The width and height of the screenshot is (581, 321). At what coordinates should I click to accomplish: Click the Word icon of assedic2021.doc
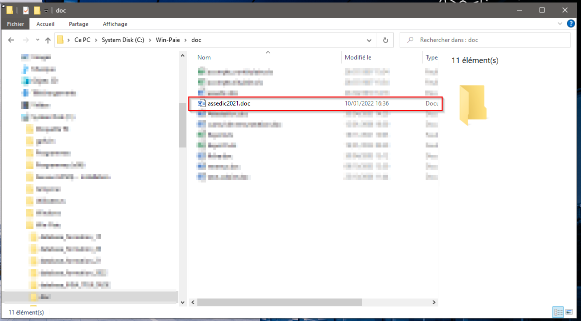click(x=202, y=103)
